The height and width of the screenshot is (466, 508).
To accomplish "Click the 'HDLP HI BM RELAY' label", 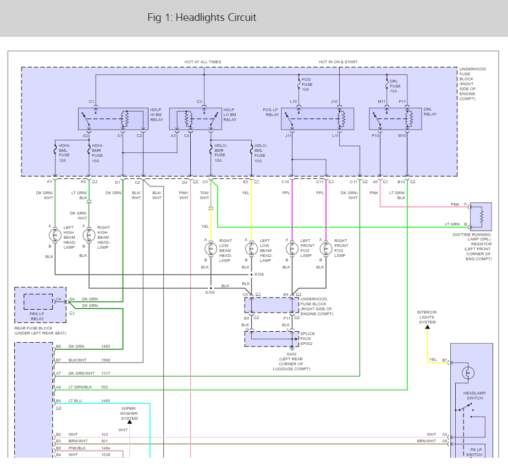I will coord(157,115).
